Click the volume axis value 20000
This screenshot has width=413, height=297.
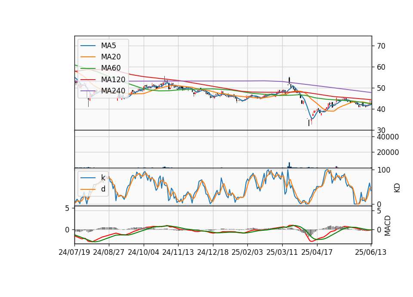point(388,152)
